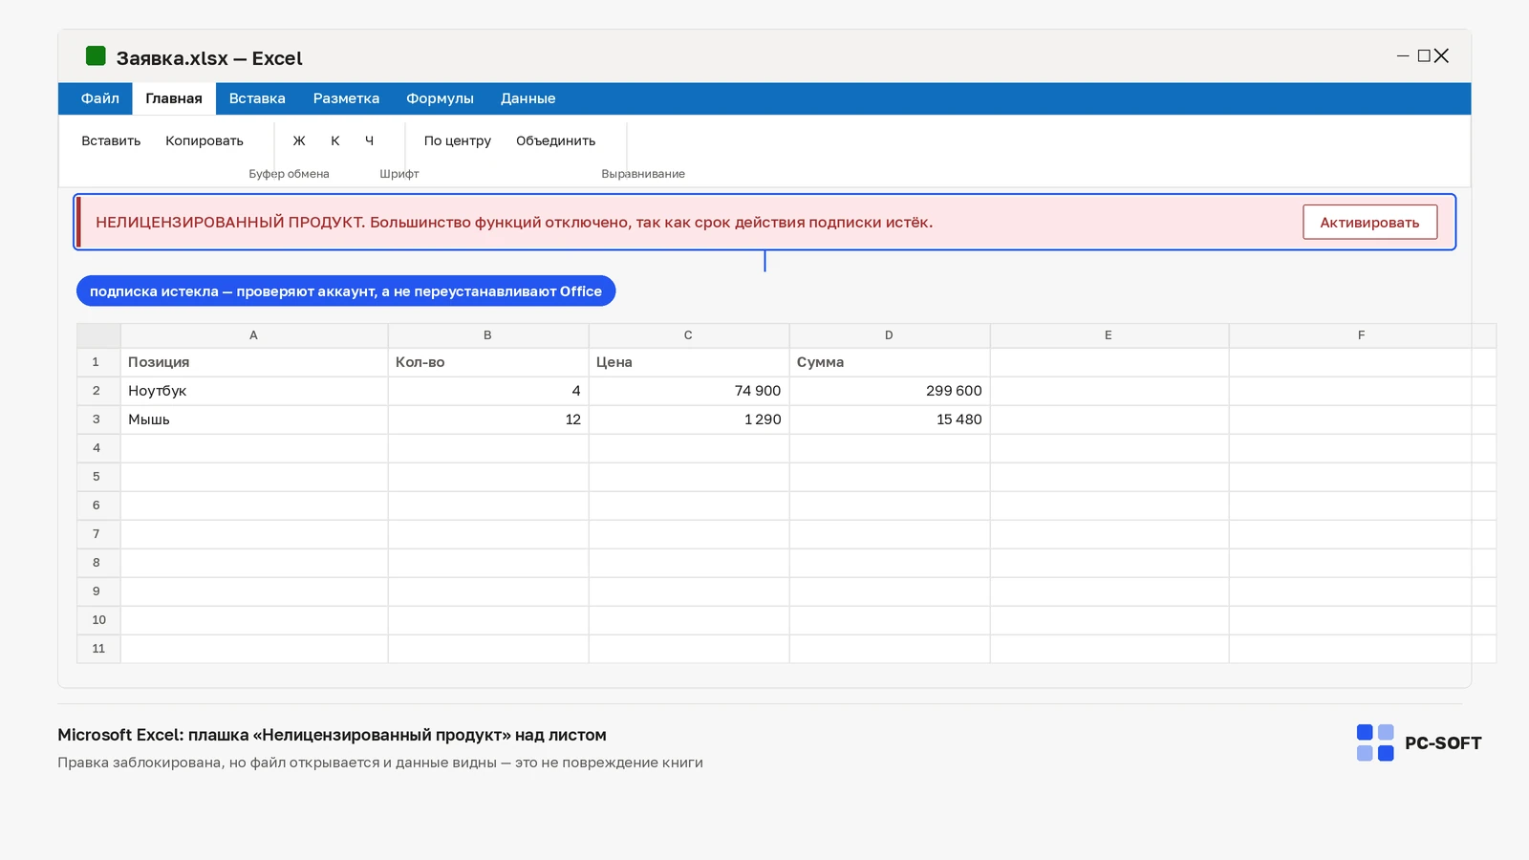The height and width of the screenshot is (860, 1529).
Task: Select the sum cell 299 600
Action: [890, 391]
